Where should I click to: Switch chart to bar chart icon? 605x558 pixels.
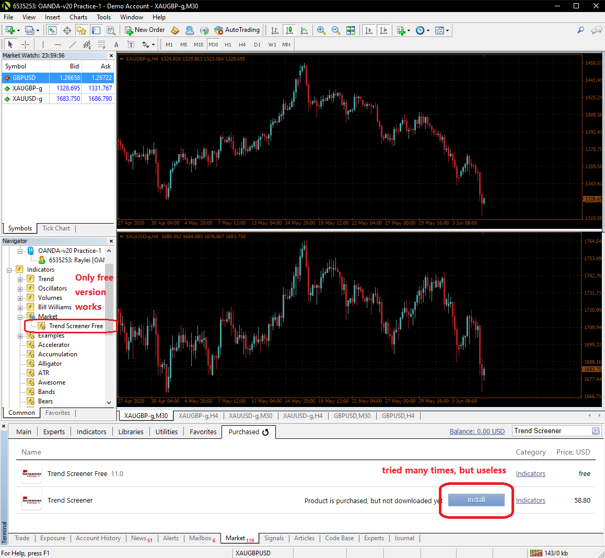coord(274,30)
